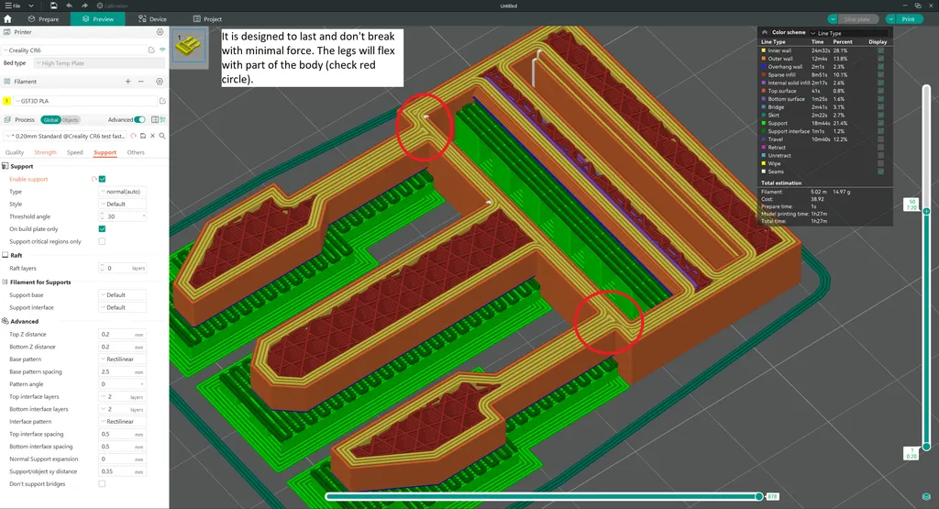939x509 pixels.
Task: Click the Top Z distance field
Action: [x=123, y=335]
